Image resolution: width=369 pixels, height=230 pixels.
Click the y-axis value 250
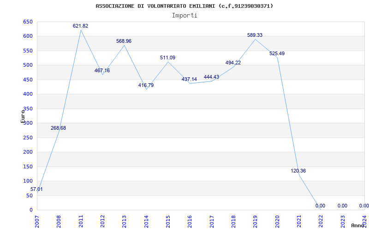tap(28, 138)
